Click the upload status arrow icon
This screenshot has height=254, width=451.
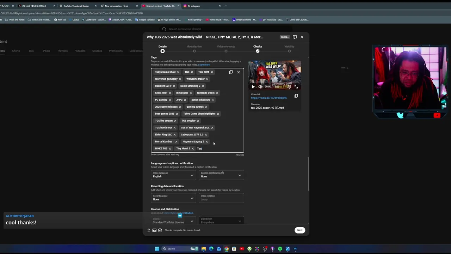click(149, 230)
